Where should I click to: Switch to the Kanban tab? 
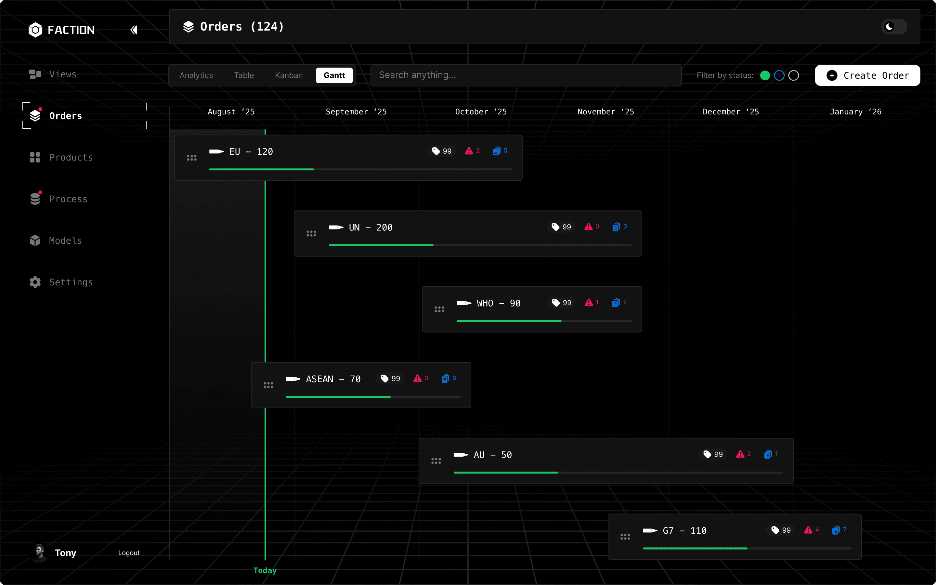click(289, 75)
